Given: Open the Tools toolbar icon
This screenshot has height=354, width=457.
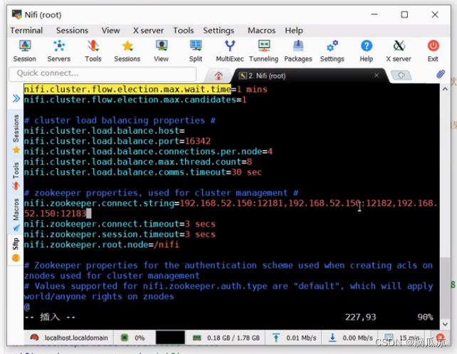Looking at the screenshot, I should pyautogui.click(x=93, y=51).
